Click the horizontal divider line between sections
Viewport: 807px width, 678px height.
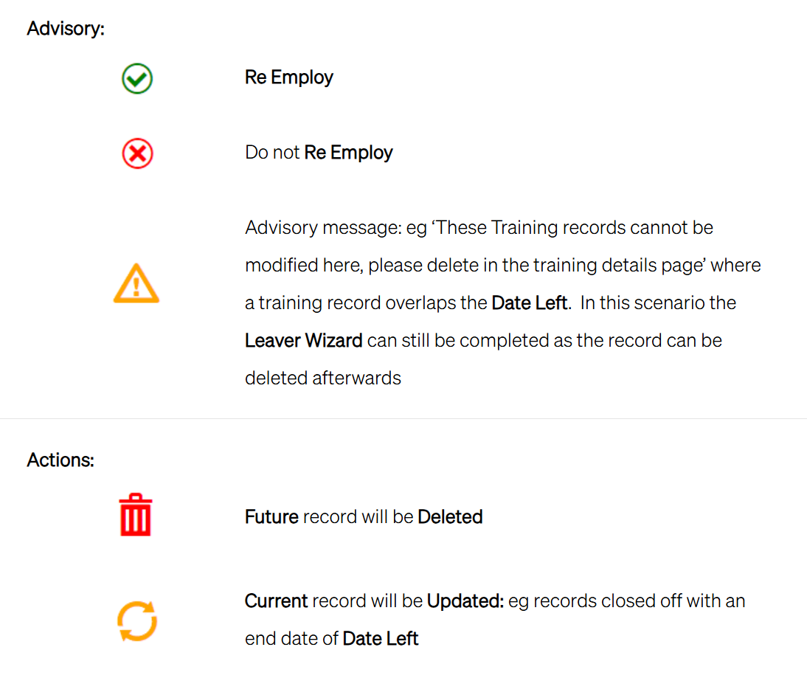(x=403, y=418)
